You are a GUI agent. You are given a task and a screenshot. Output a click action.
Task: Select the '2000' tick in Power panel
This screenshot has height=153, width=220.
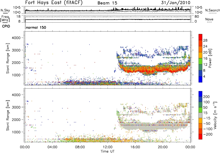tap(16, 62)
